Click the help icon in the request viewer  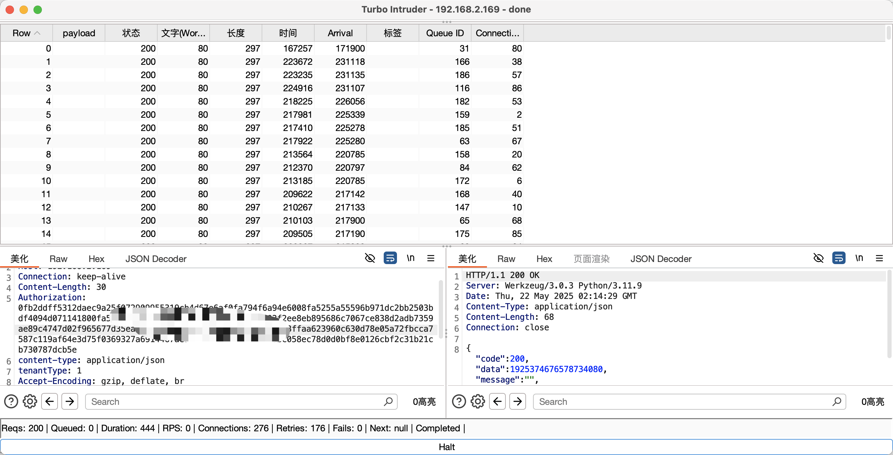point(11,401)
